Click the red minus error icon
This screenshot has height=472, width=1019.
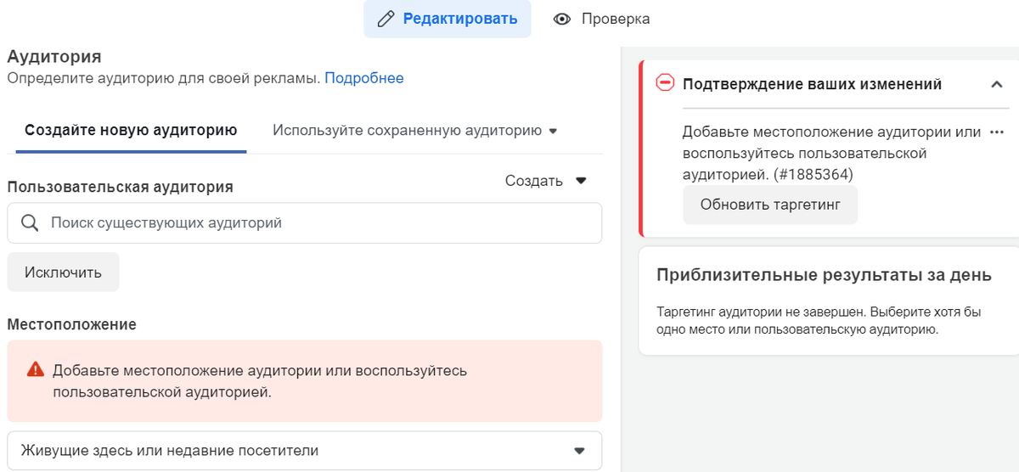click(666, 83)
